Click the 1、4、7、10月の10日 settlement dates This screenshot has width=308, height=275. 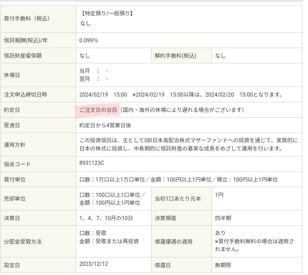pyautogui.click(x=106, y=218)
